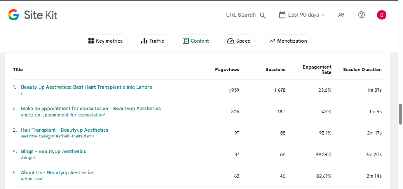Open Blogs - Beautyup Aesthetics link

[54, 152]
